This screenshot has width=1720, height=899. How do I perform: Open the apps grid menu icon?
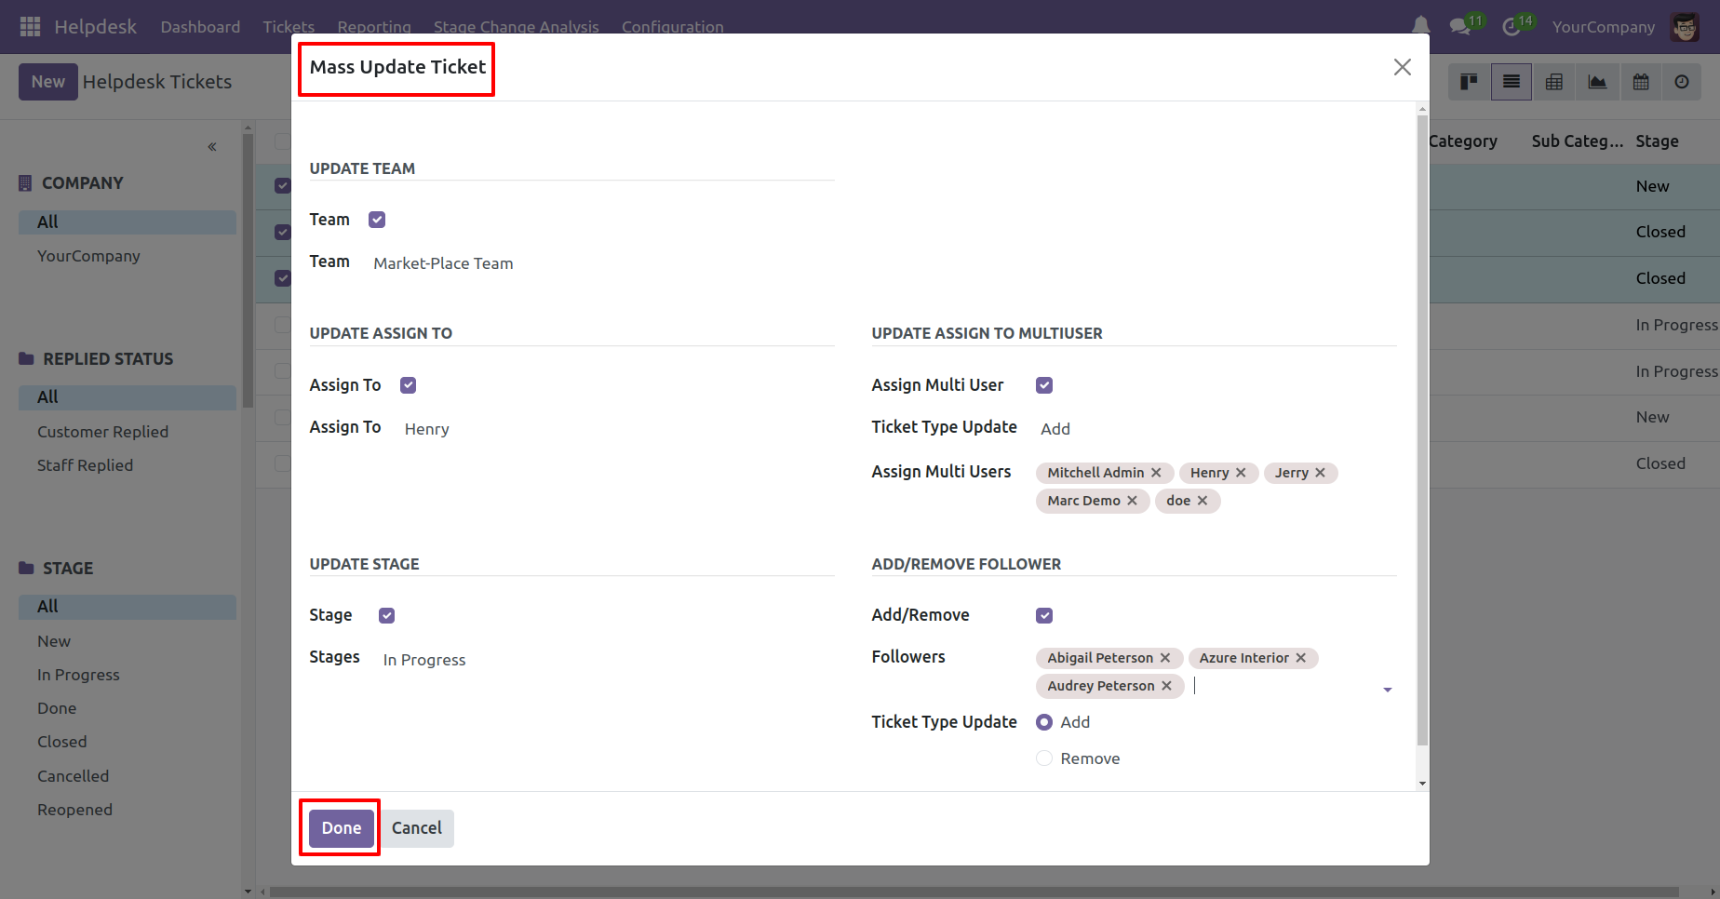coord(30,26)
